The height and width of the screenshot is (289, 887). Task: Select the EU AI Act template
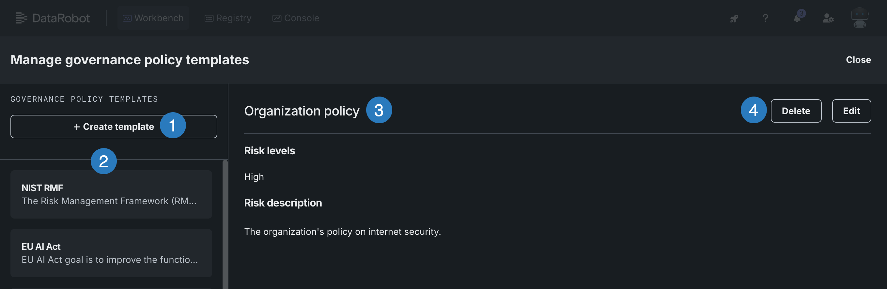[111, 253]
